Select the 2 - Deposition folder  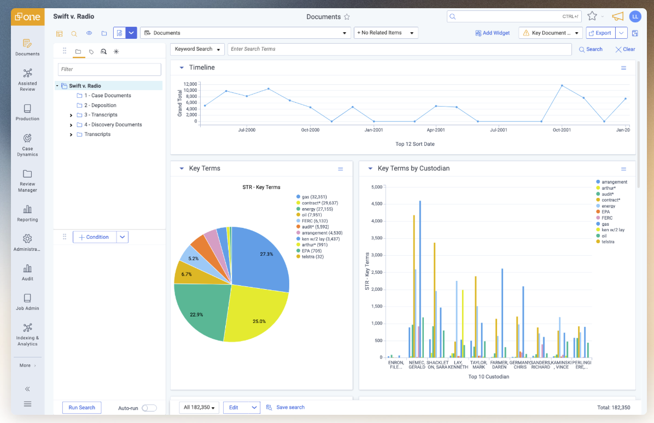[100, 105]
